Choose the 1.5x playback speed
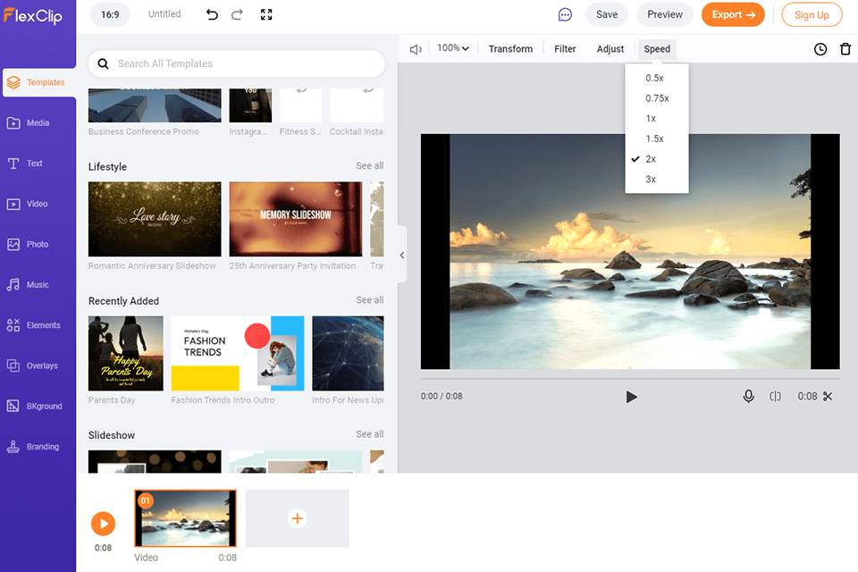This screenshot has height=572, width=858. [655, 139]
